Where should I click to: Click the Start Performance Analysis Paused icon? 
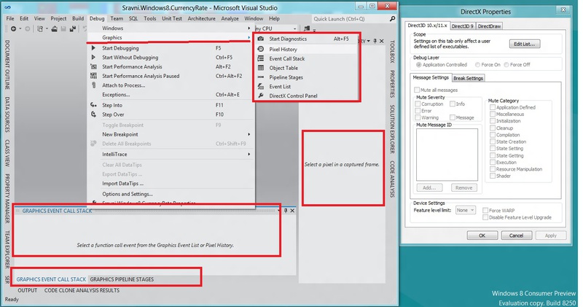coord(93,76)
